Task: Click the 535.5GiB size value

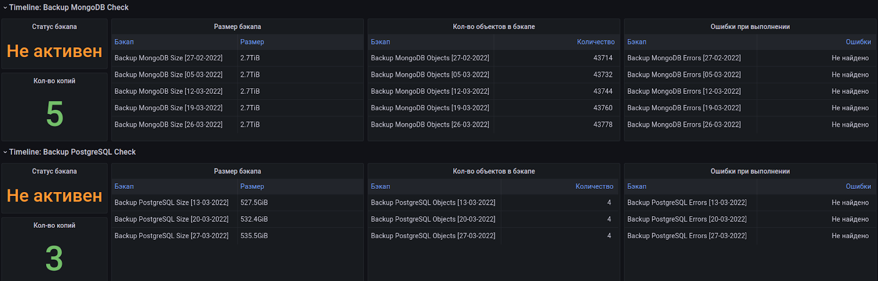Action: pyautogui.click(x=254, y=236)
